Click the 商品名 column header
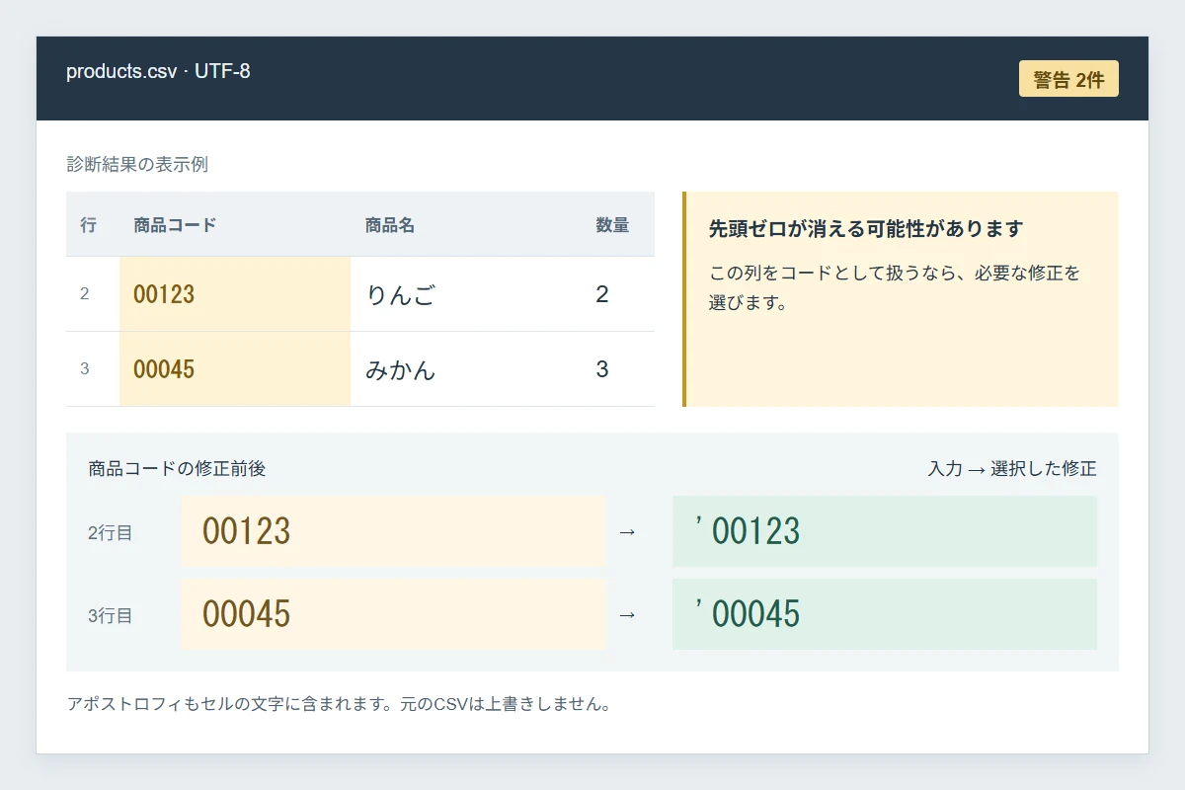This screenshot has width=1185, height=790. tap(390, 225)
